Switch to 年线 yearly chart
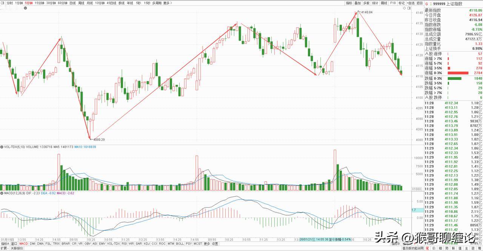 point(130,3)
